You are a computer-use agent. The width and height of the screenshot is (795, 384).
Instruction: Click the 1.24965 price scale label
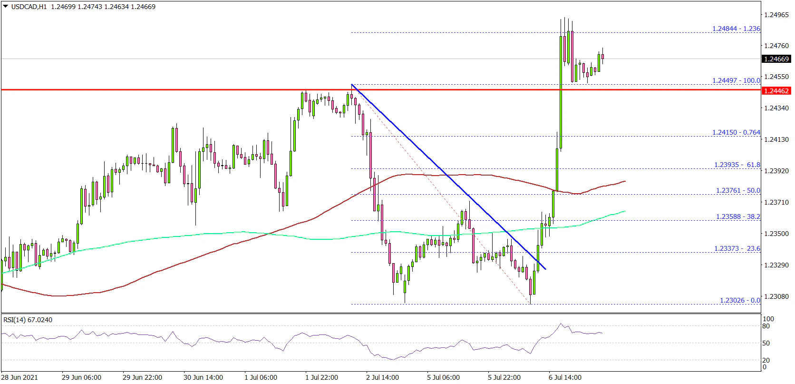[x=776, y=15]
